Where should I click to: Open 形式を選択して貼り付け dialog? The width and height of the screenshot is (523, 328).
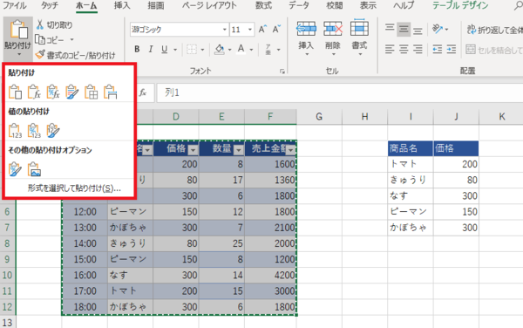74,188
